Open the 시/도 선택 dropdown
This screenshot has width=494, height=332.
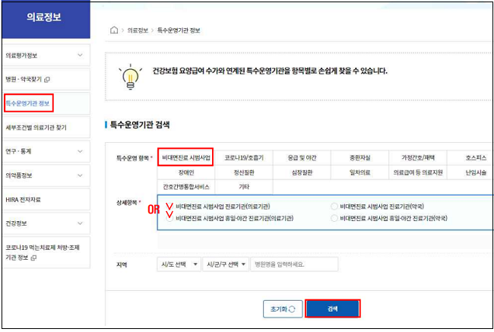coord(179,264)
